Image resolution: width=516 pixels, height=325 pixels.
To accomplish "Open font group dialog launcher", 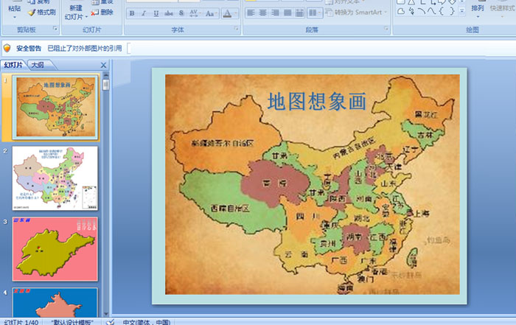I will click(x=236, y=29).
